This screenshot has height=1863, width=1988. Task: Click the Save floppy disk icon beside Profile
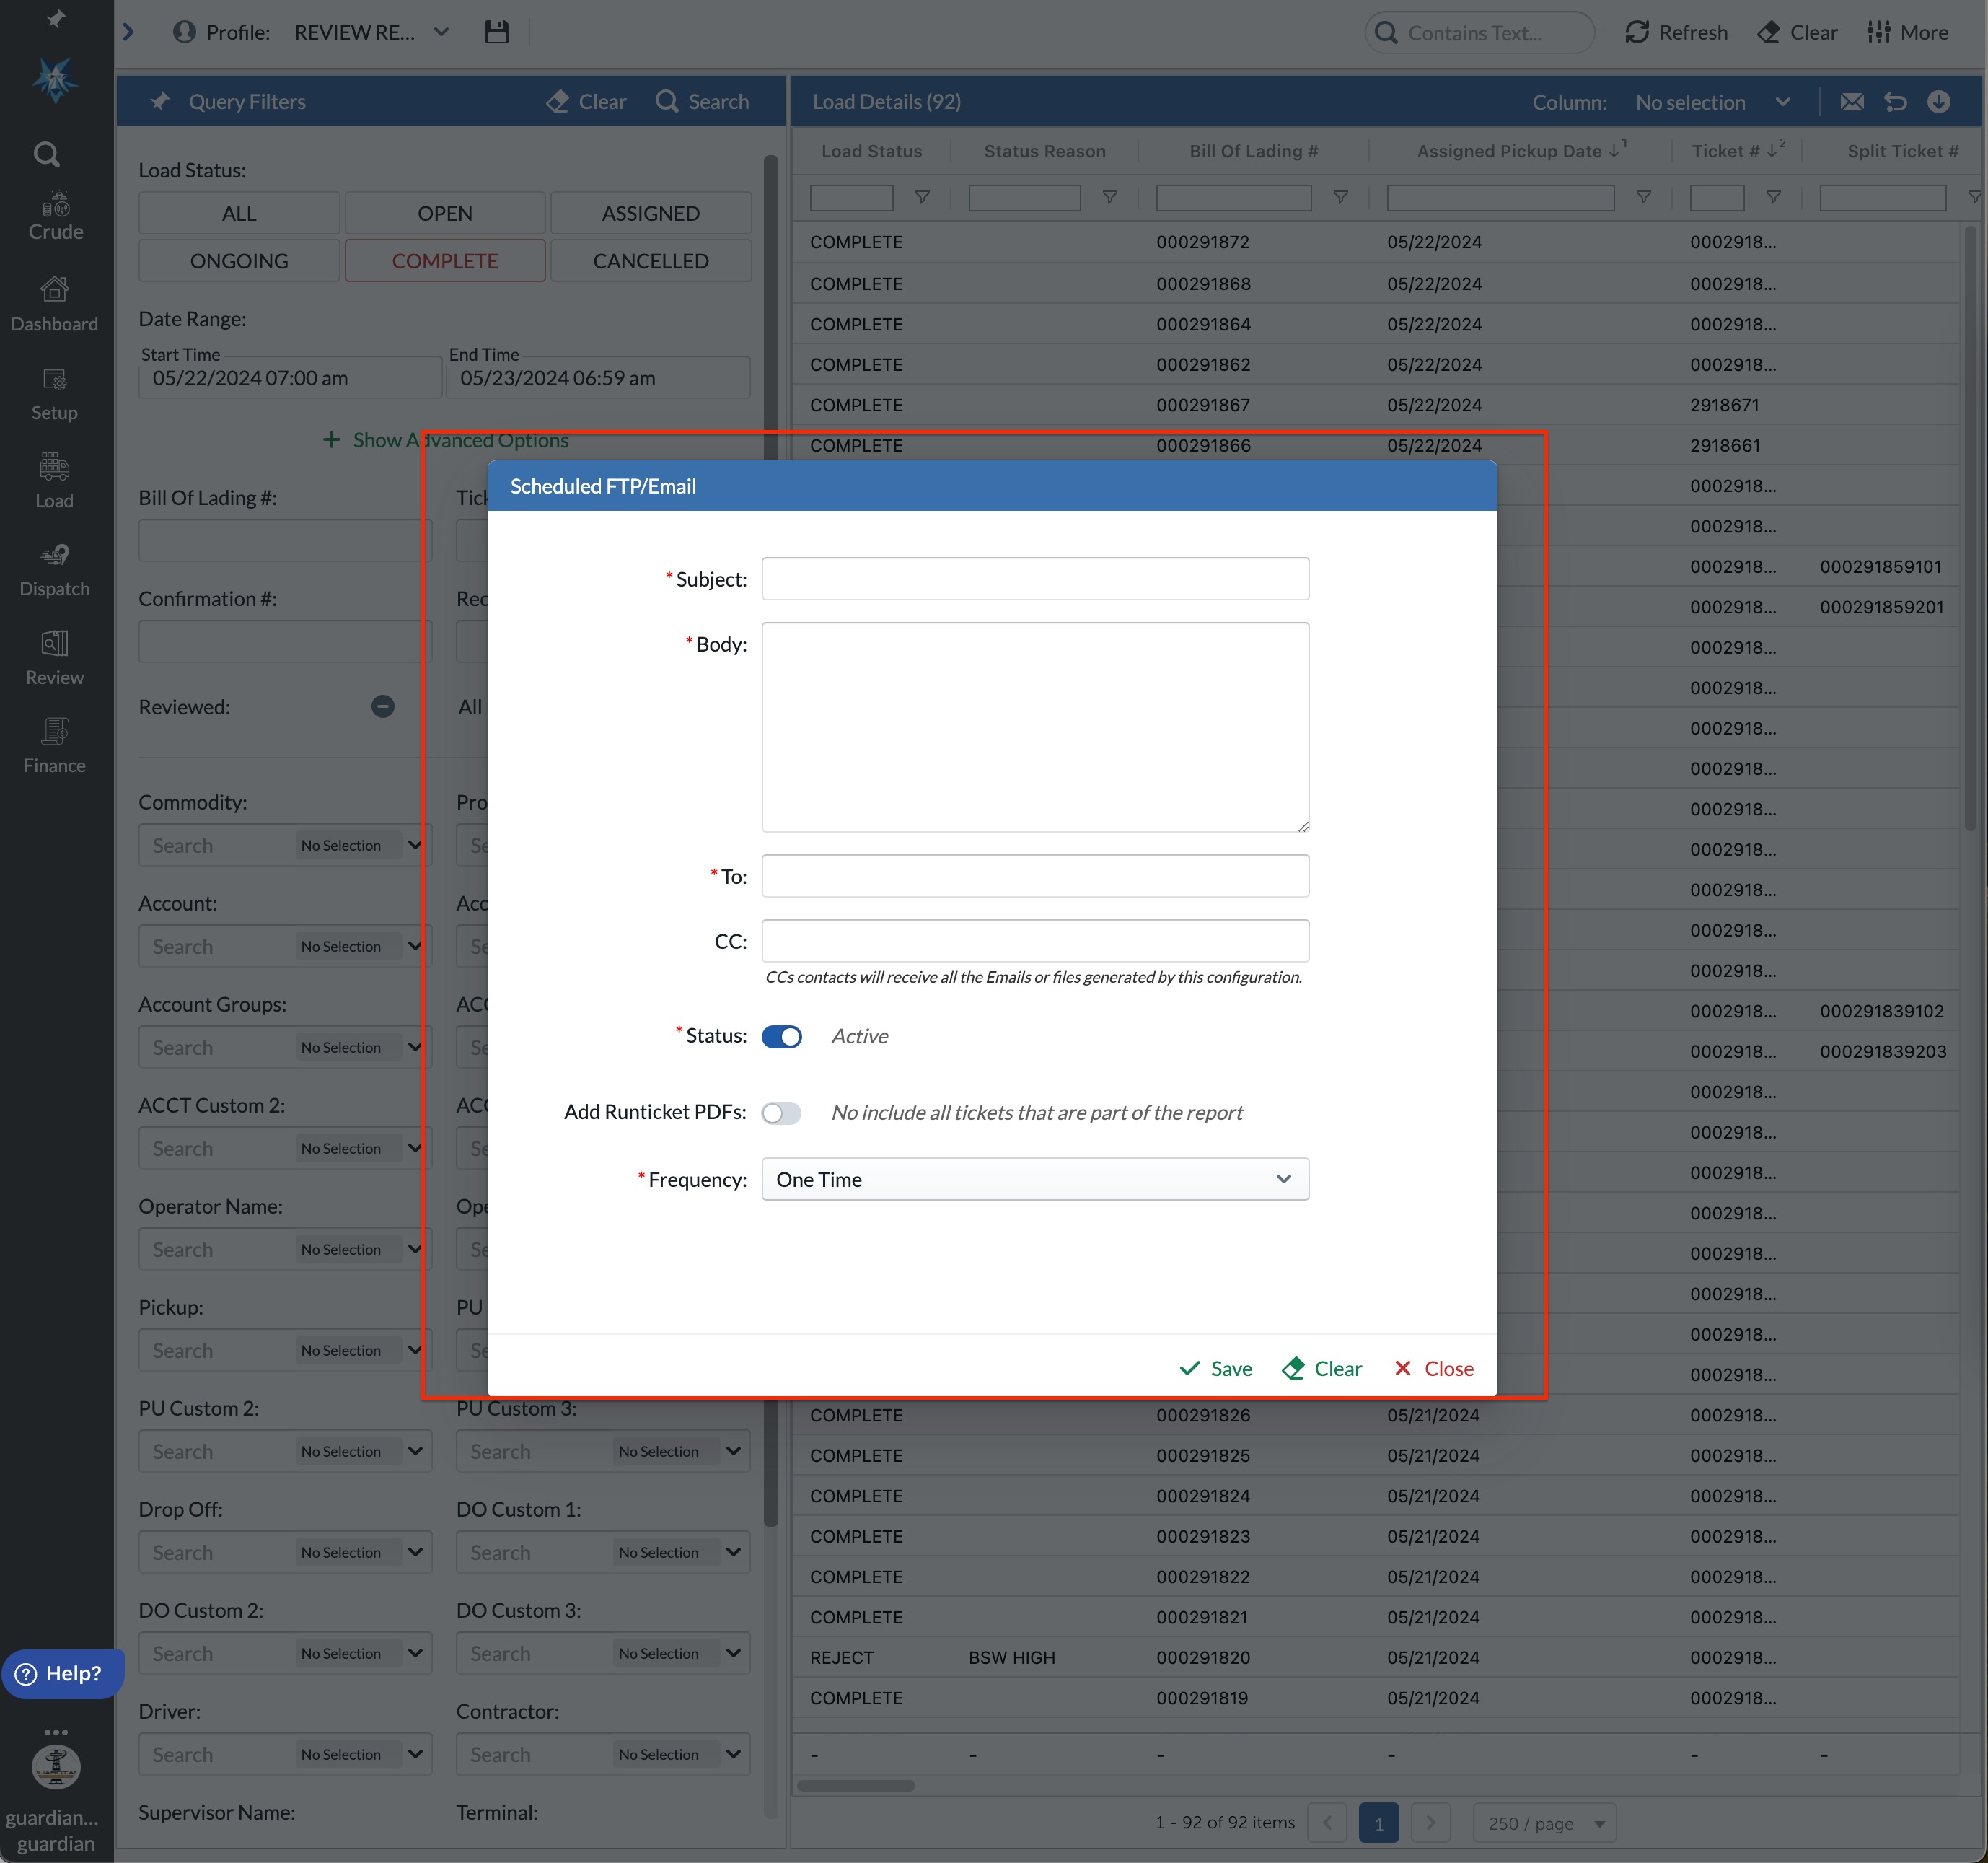496,32
